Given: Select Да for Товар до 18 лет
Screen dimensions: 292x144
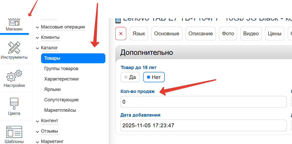Looking at the screenshot, I should click(x=130, y=77).
